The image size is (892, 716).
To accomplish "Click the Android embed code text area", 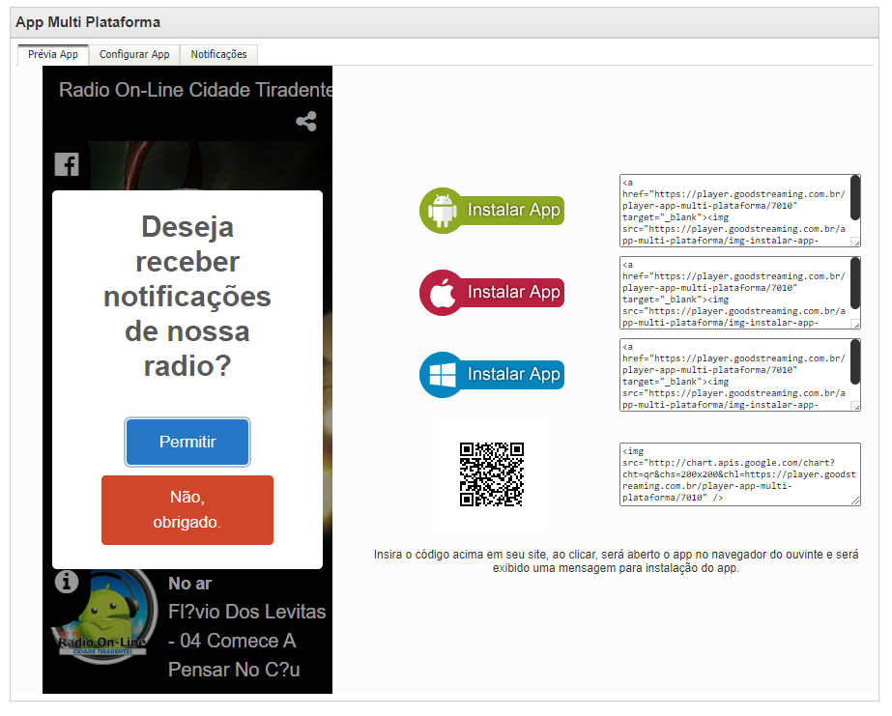I will click(734, 212).
